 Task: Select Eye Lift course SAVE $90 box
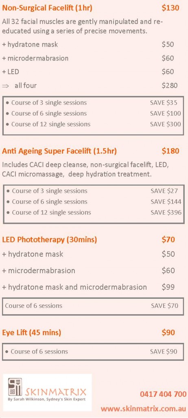pos(93,351)
